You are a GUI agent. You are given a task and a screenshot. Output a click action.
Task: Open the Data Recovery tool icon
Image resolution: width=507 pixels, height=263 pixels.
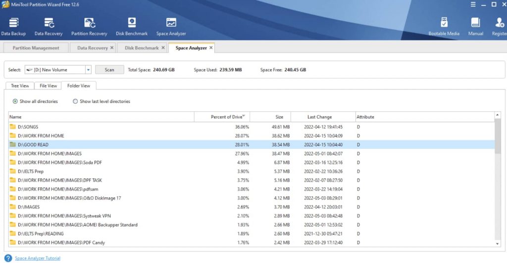point(49,23)
